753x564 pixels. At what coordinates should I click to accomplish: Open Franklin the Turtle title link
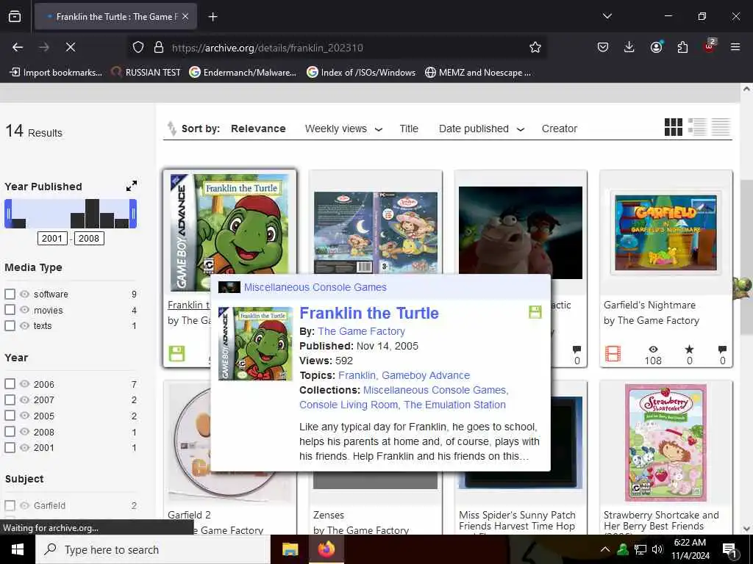tap(369, 313)
